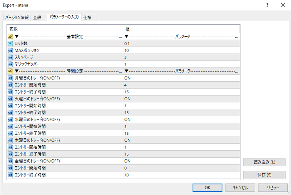
Task: Select the ON value of 火曜日のトレード
Action: 127,99
